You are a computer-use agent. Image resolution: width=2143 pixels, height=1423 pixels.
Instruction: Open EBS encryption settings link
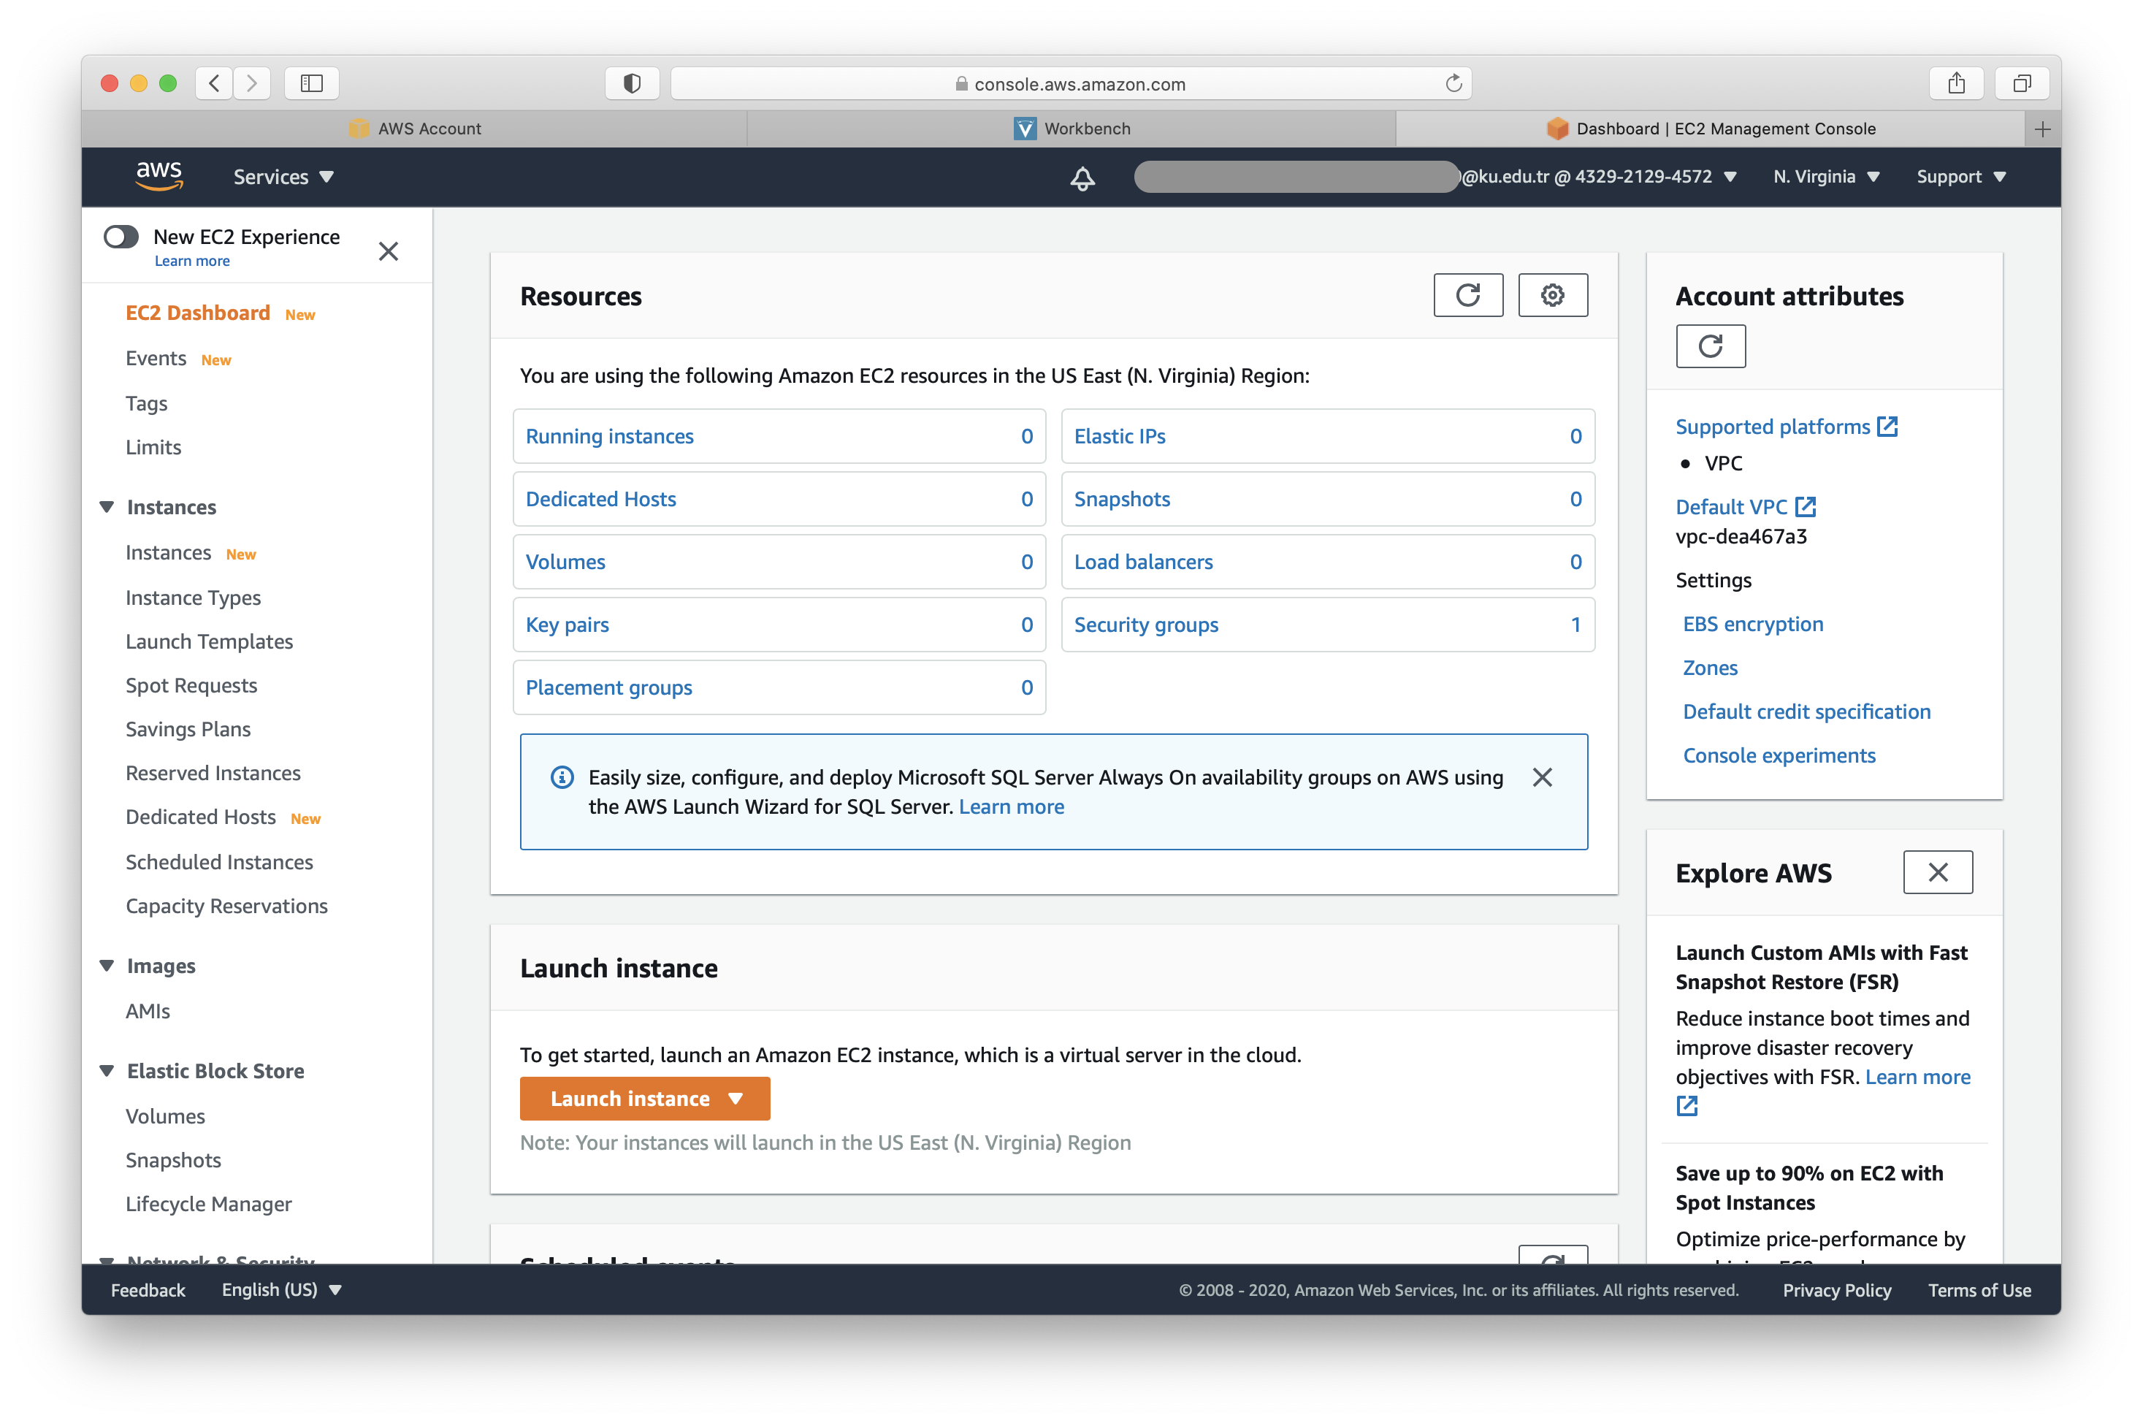1752,623
